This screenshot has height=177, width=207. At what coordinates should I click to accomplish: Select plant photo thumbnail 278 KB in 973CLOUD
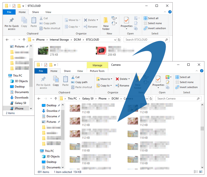[x=43, y=51]
